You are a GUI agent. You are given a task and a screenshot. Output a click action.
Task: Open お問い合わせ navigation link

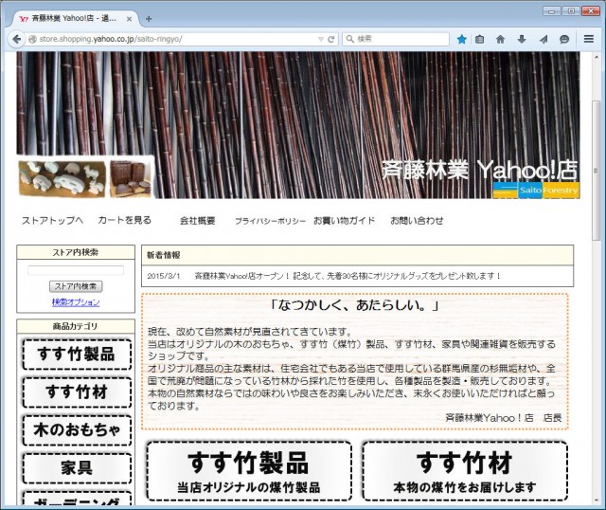pos(417,221)
